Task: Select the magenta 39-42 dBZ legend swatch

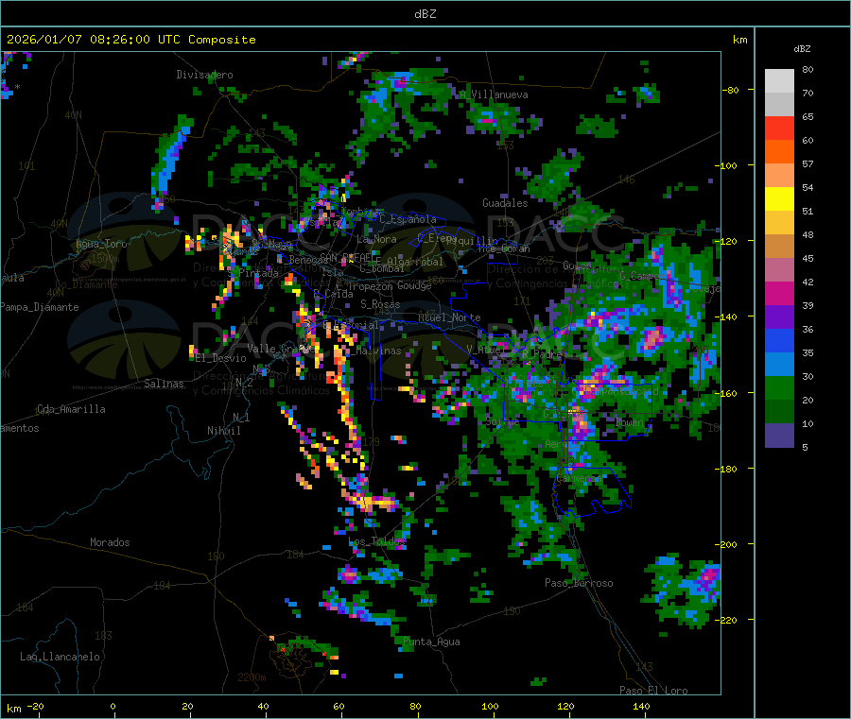Action: coord(779,293)
